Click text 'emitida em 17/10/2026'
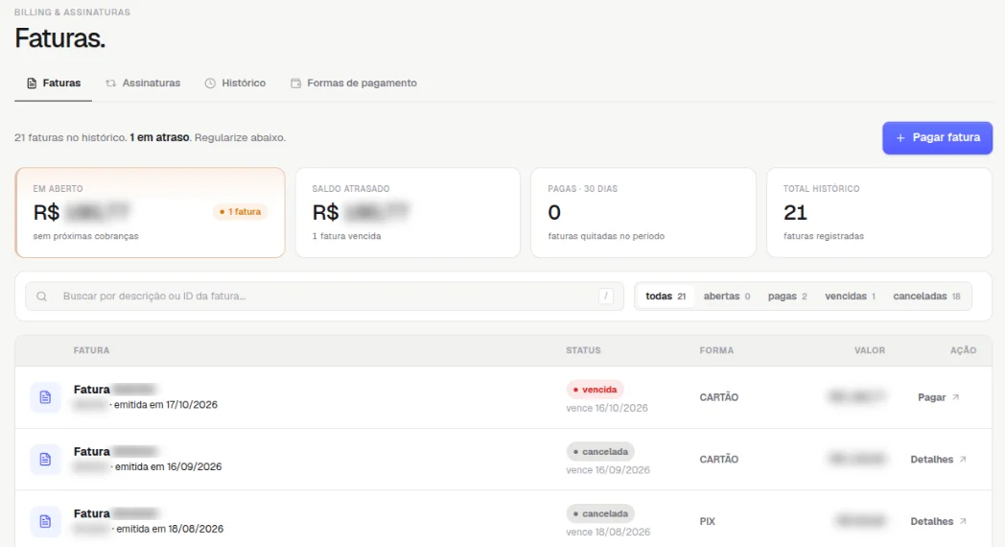 165,405
